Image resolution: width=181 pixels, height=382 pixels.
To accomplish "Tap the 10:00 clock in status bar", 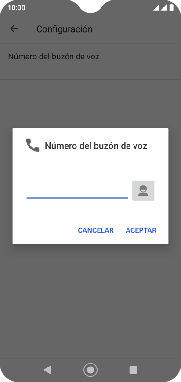I will [16, 7].
